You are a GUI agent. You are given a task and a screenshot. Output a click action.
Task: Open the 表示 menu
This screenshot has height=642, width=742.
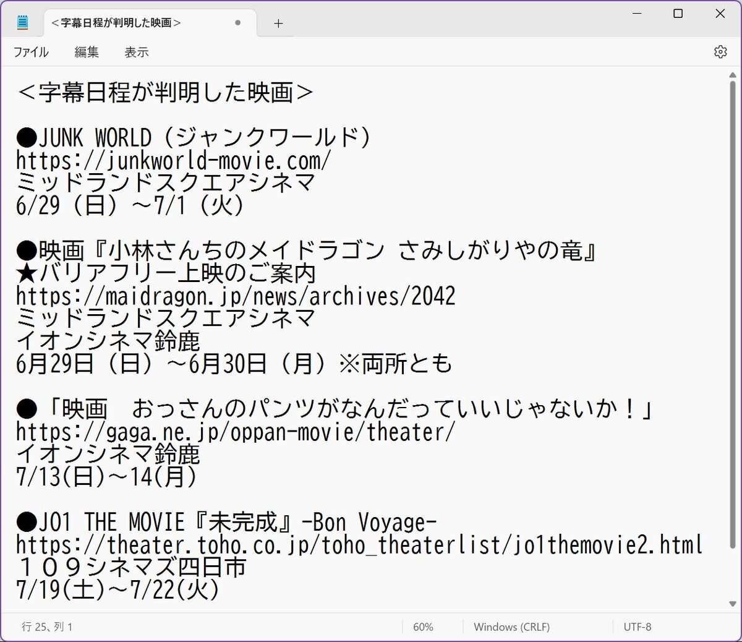coord(137,53)
